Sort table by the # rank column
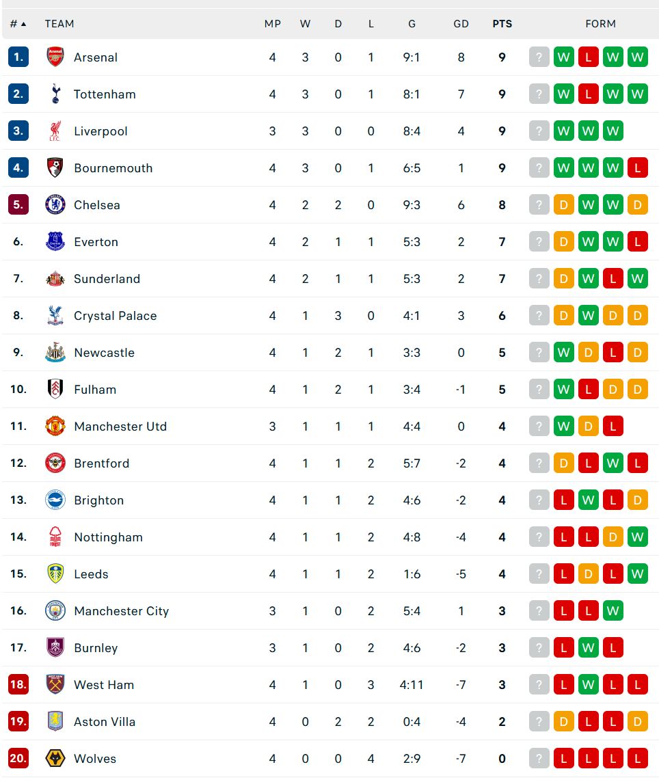 coord(18,24)
